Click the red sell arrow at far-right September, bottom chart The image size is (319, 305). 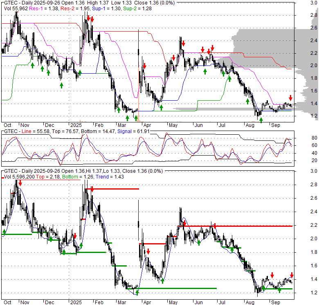(x=292, y=275)
